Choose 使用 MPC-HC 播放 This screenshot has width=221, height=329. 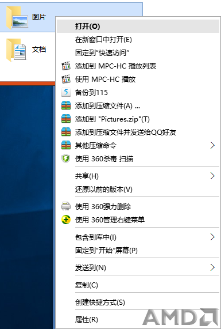click(138, 79)
